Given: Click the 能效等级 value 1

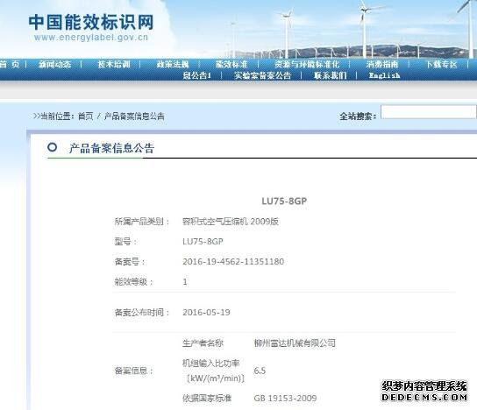Looking at the screenshot, I should click(185, 282).
